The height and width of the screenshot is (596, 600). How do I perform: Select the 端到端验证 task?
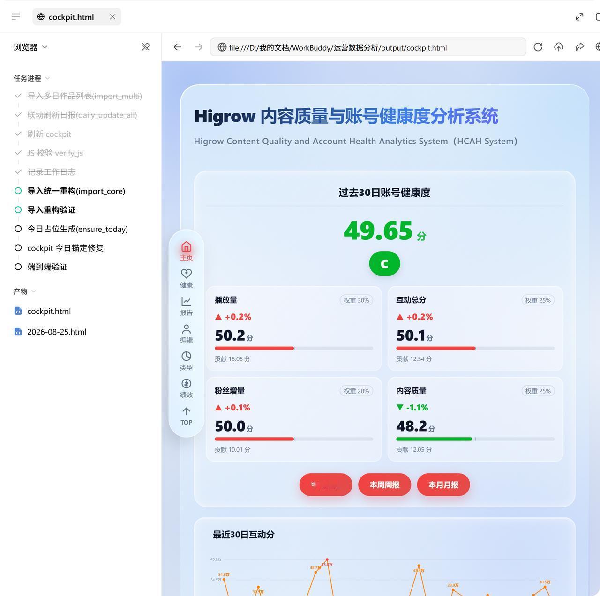coord(47,267)
